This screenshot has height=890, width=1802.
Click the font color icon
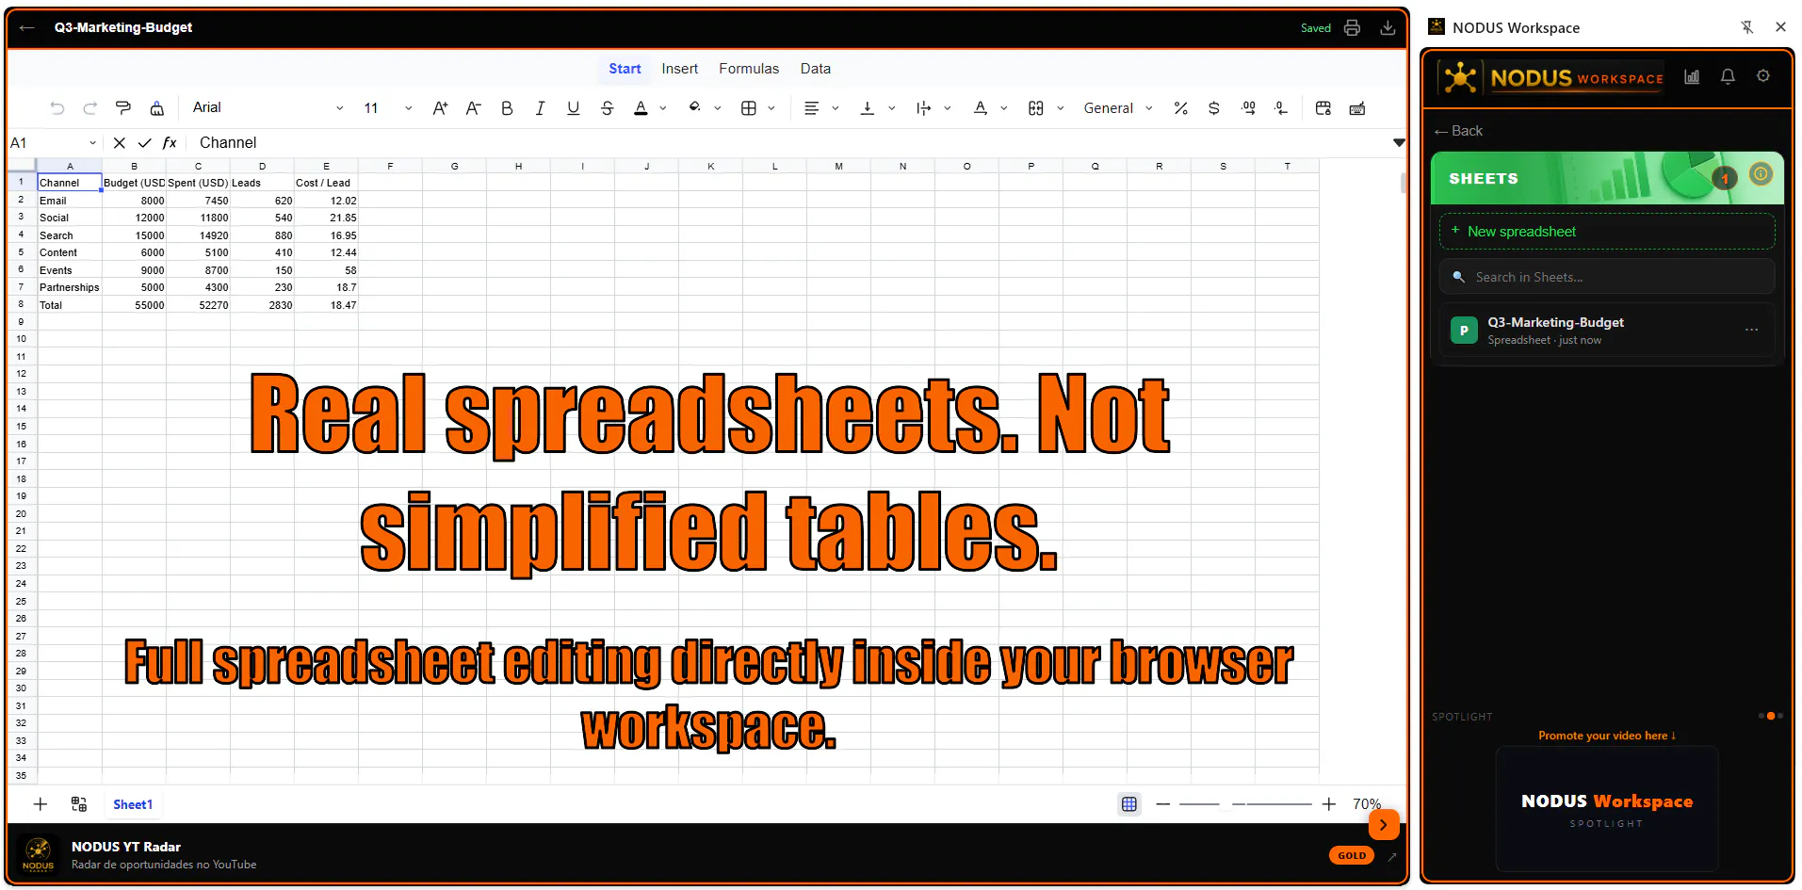click(641, 108)
